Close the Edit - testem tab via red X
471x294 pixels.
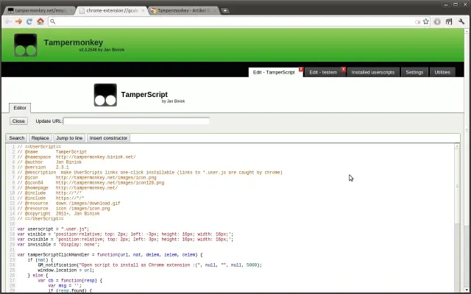pos(344,69)
